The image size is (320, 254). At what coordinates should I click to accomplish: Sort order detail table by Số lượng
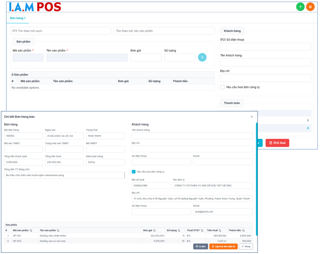179,230
